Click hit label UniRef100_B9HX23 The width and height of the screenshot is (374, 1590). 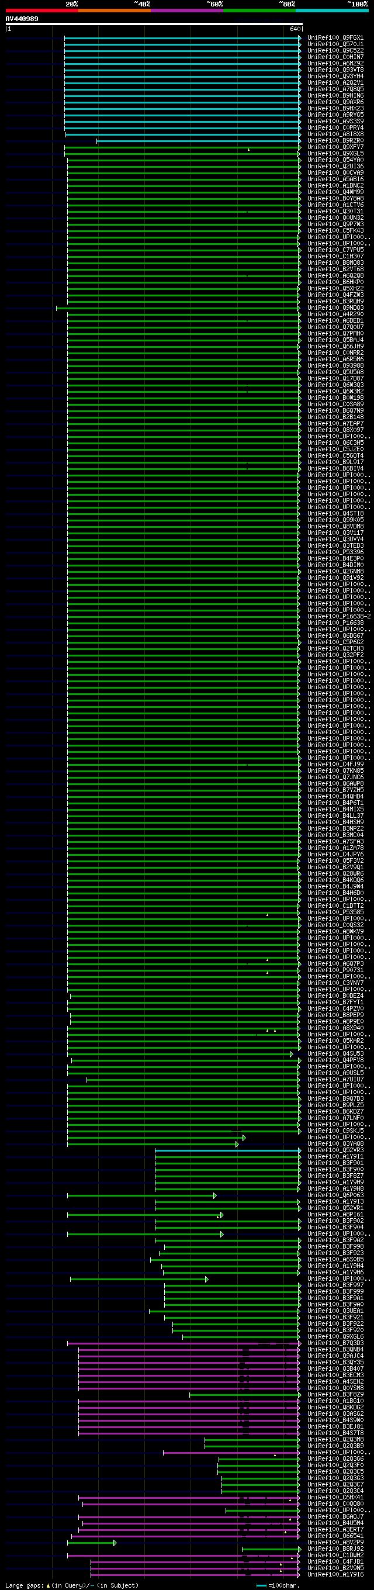coord(336,109)
